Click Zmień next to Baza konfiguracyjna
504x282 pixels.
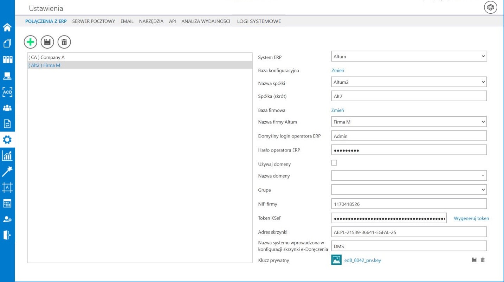pos(337,70)
